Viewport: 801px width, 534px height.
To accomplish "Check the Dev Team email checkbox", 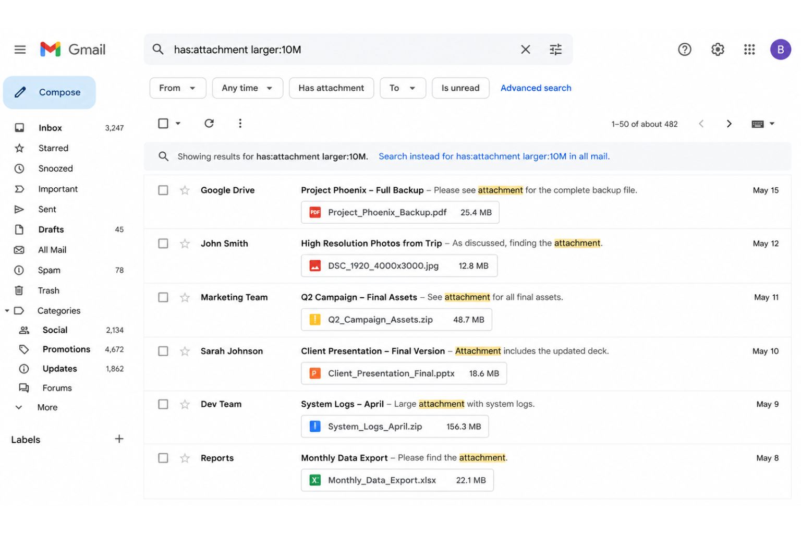I will [163, 404].
